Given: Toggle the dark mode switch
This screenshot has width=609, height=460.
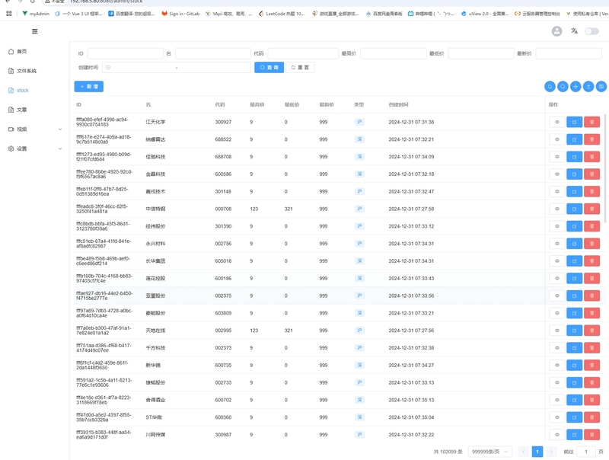Looking at the screenshot, I should [591, 31].
